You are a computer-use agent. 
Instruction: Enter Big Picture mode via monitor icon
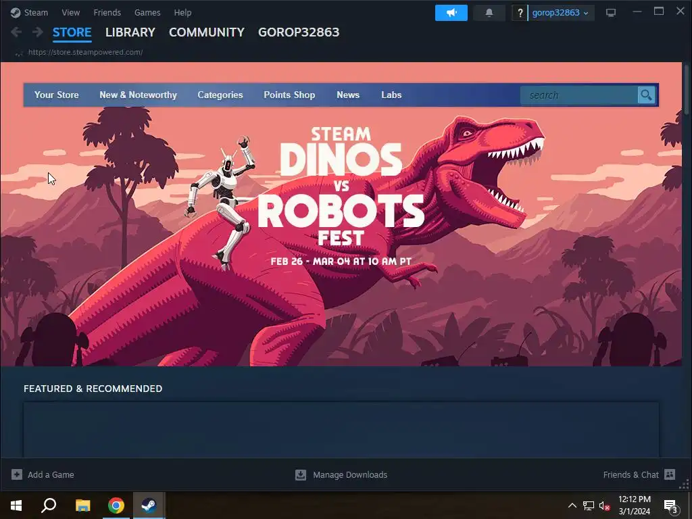611,13
